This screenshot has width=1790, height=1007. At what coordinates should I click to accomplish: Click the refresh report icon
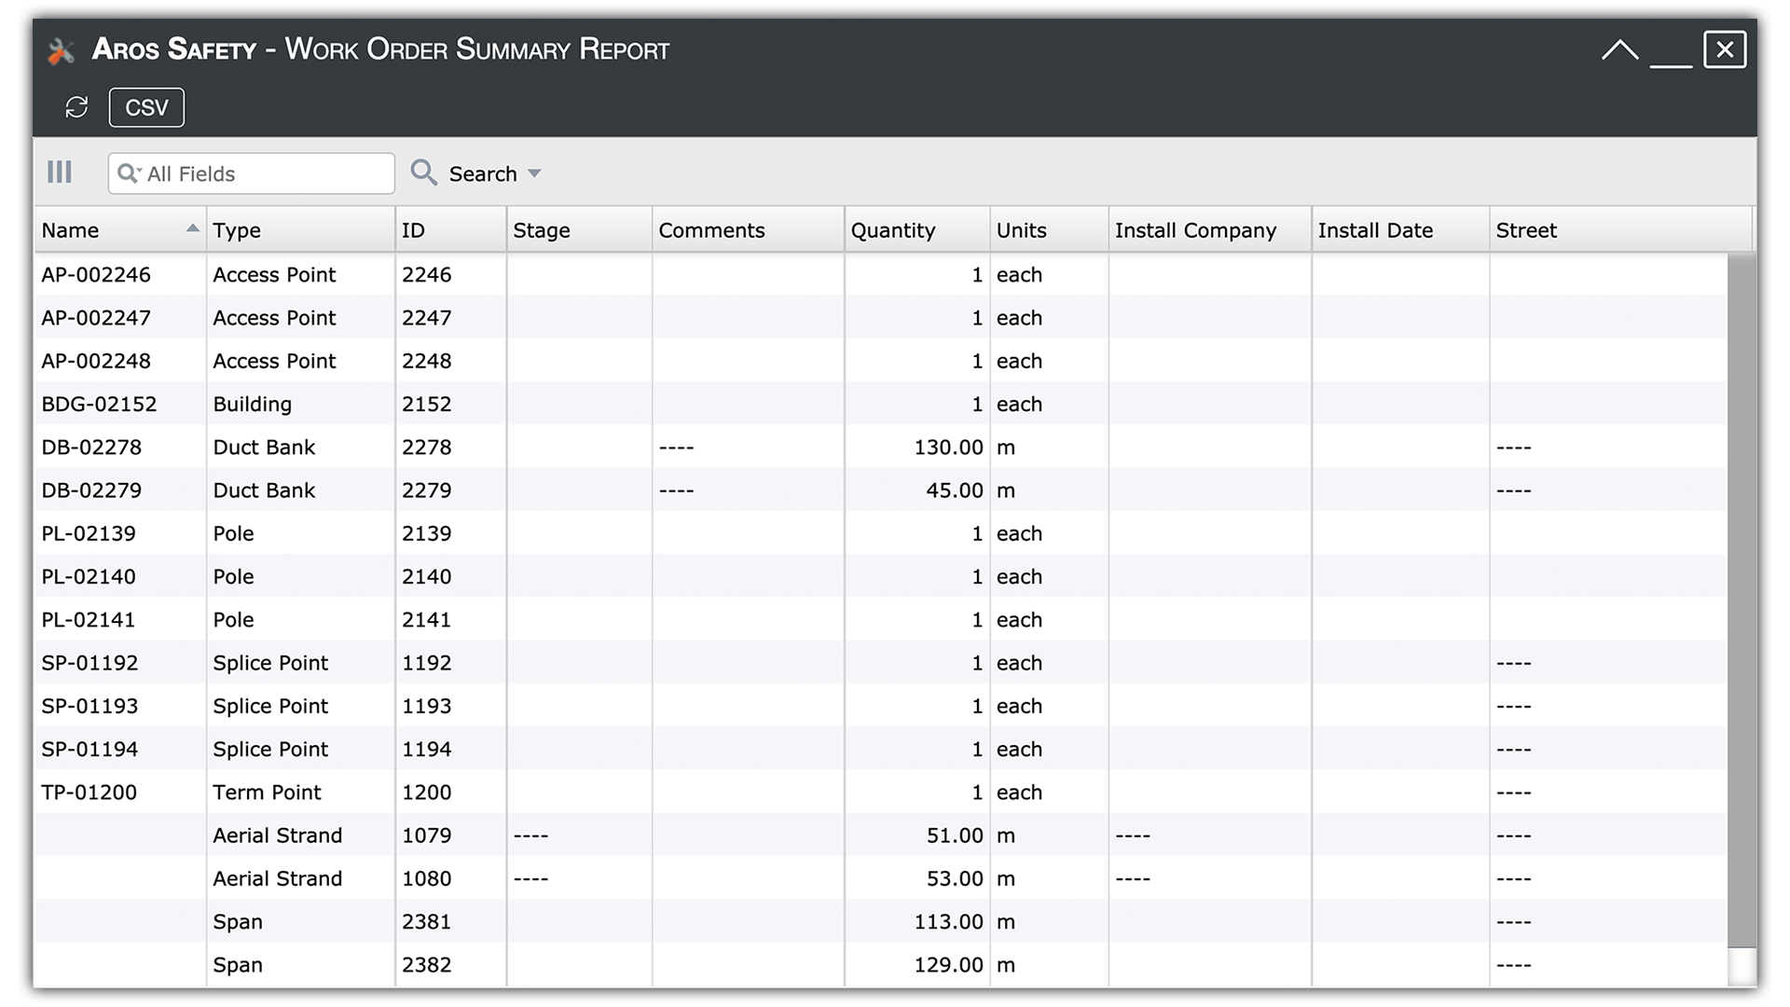76,107
